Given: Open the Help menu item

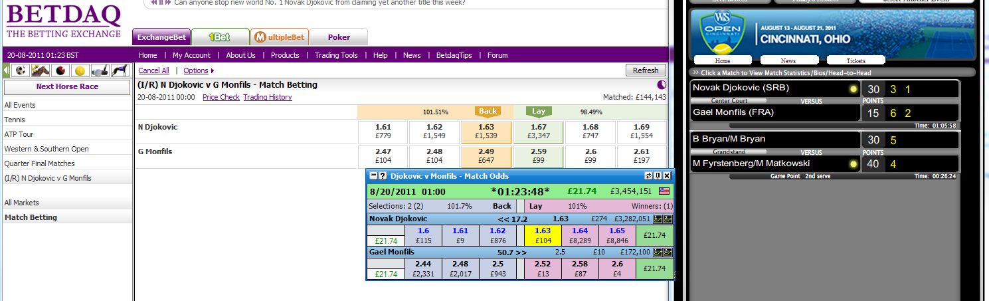Looking at the screenshot, I should click(381, 55).
